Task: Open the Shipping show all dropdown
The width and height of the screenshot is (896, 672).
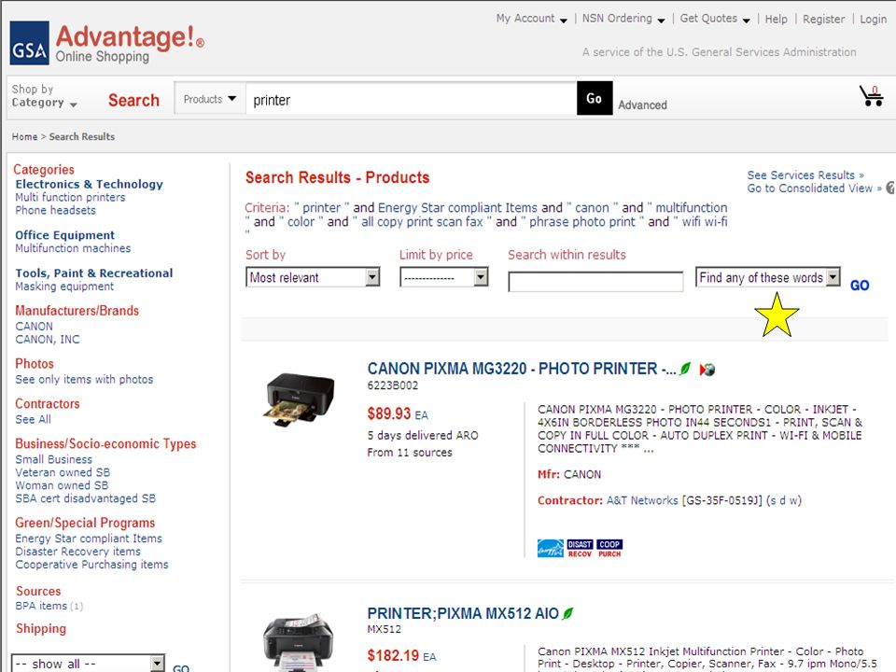Action: (x=88, y=664)
